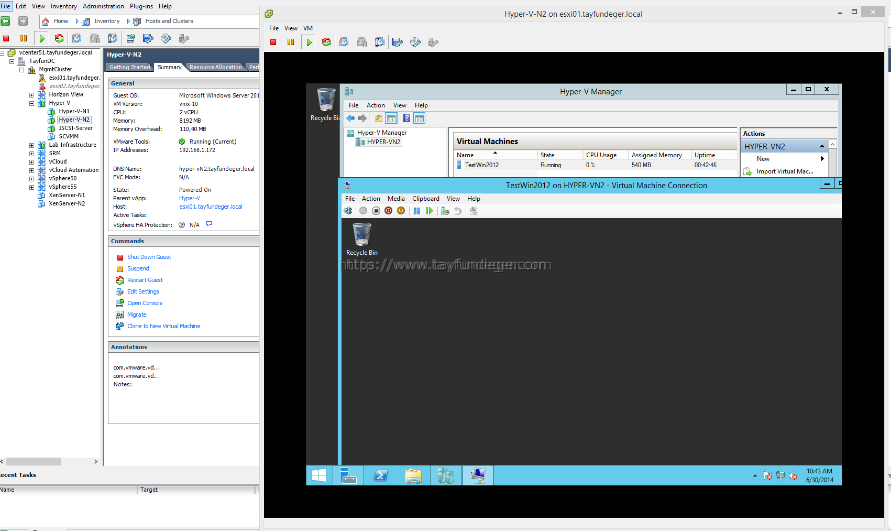Click Reset VM icon in vSphere toolbar
891x531 pixels.
tap(59, 38)
